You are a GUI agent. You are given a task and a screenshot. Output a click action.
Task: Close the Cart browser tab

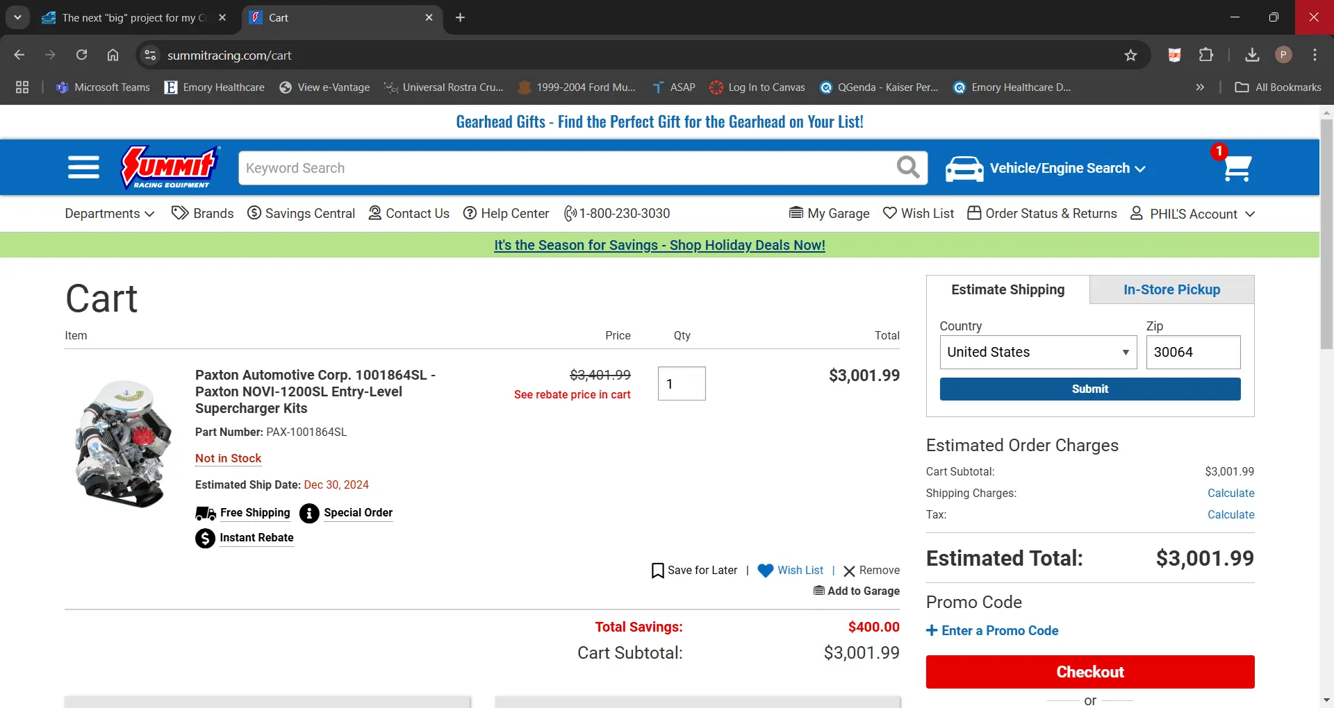pyautogui.click(x=429, y=17)
